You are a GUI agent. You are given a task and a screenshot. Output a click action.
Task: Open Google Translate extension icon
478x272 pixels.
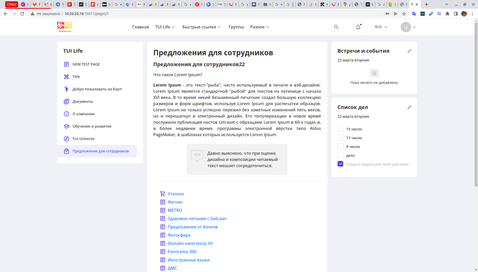coord(414,14)
